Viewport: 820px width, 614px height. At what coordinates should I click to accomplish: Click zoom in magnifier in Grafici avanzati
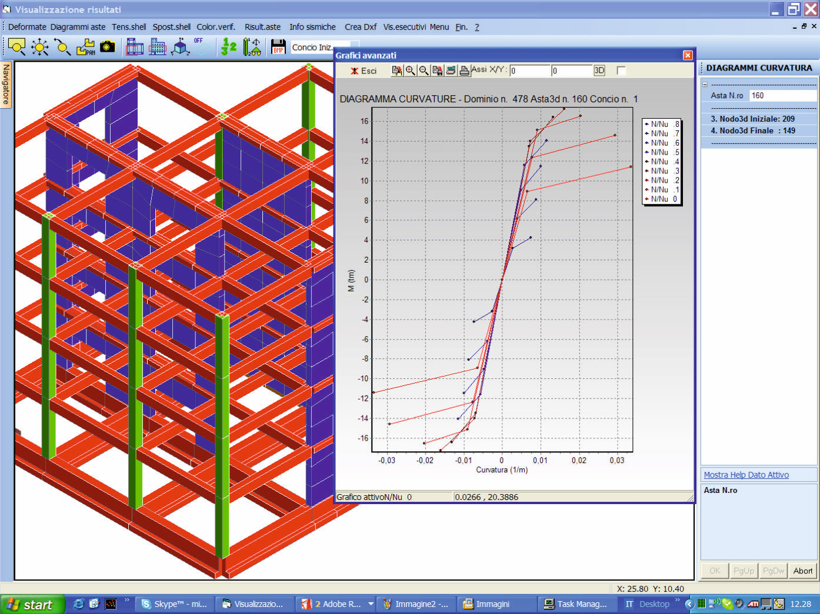(x=410, y=71)
